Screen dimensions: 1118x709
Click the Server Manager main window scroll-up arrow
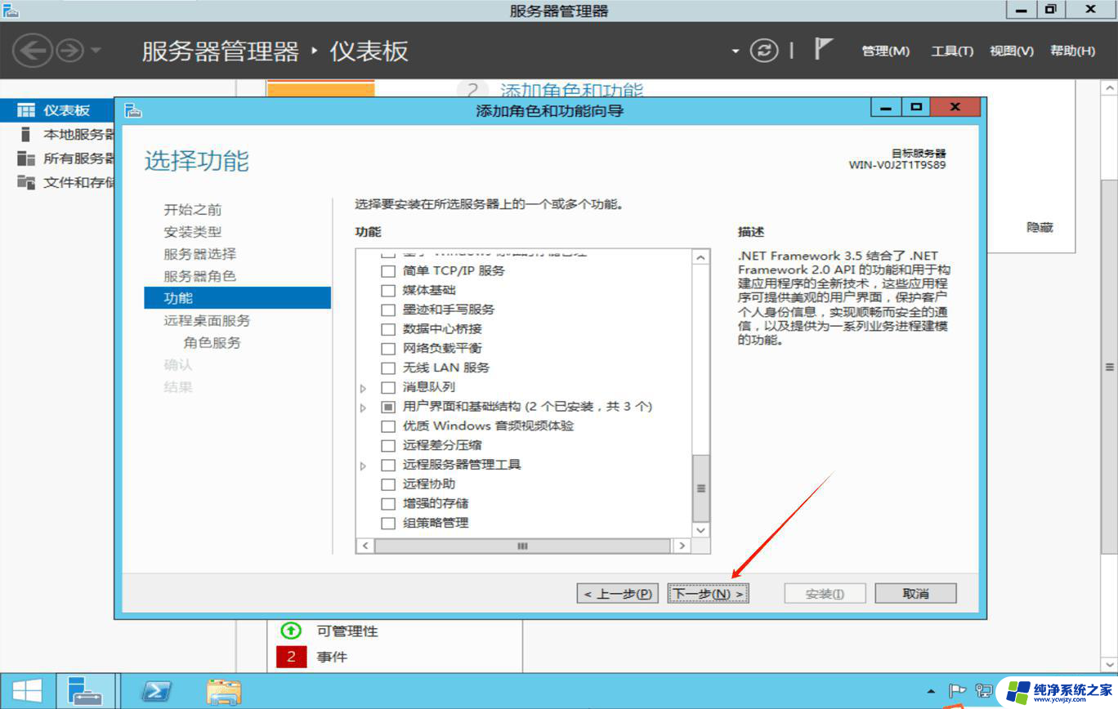click(x=1109, y=87)
